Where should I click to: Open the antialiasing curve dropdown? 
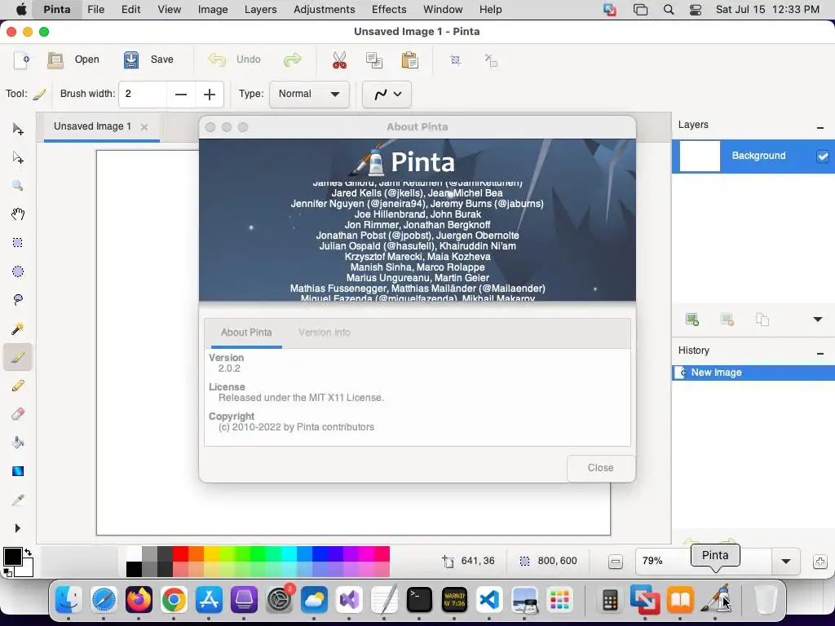[x=387, y=95]
